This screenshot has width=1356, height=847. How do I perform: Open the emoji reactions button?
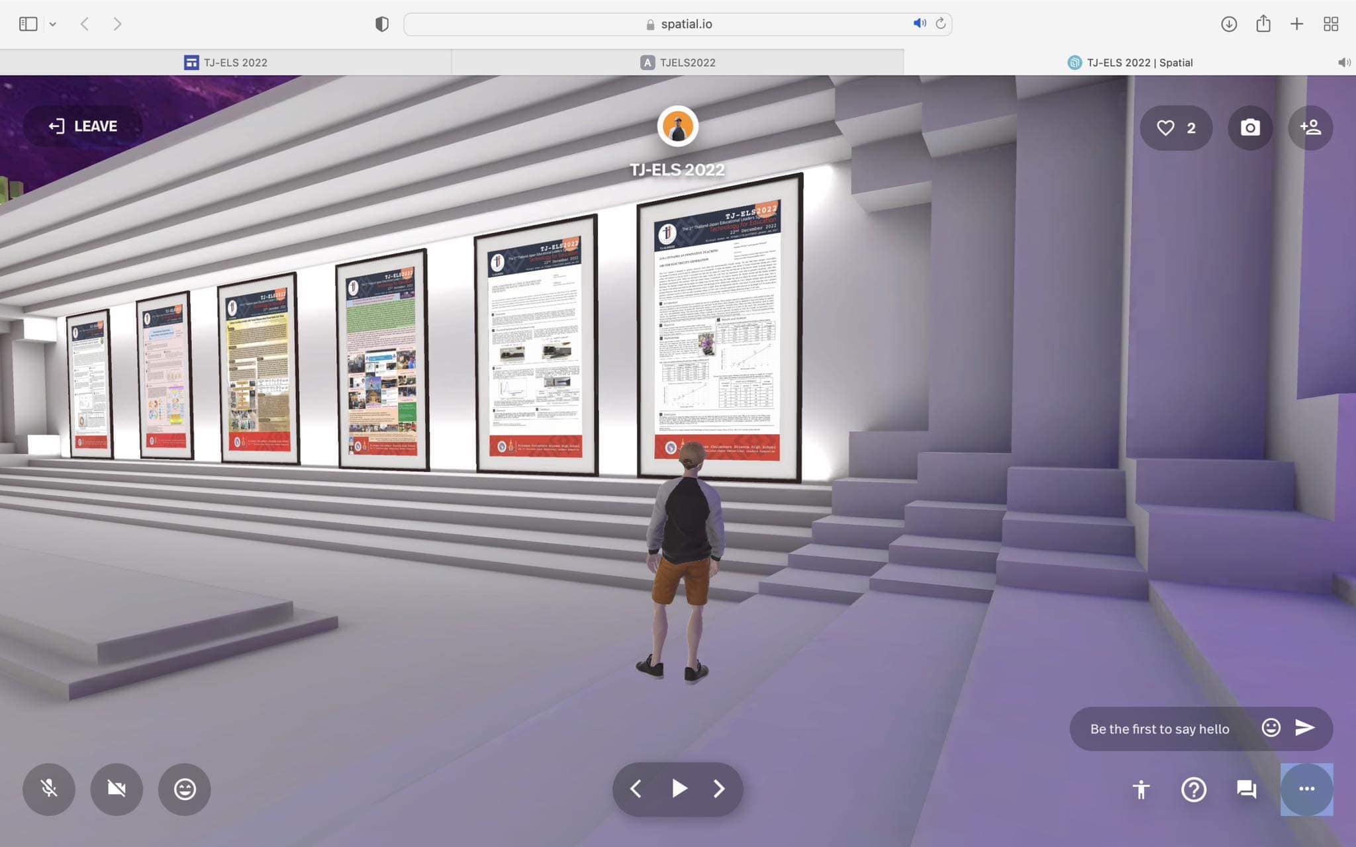click(x=184, y=789)
